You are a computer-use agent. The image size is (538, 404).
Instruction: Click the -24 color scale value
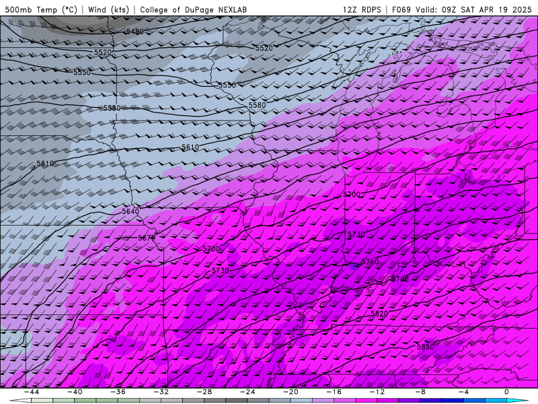pyautogui.click(x=247, y=392)
